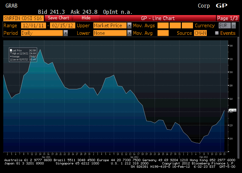
Task: Click the Last Price white square legend icon
Action: point(11,50)
